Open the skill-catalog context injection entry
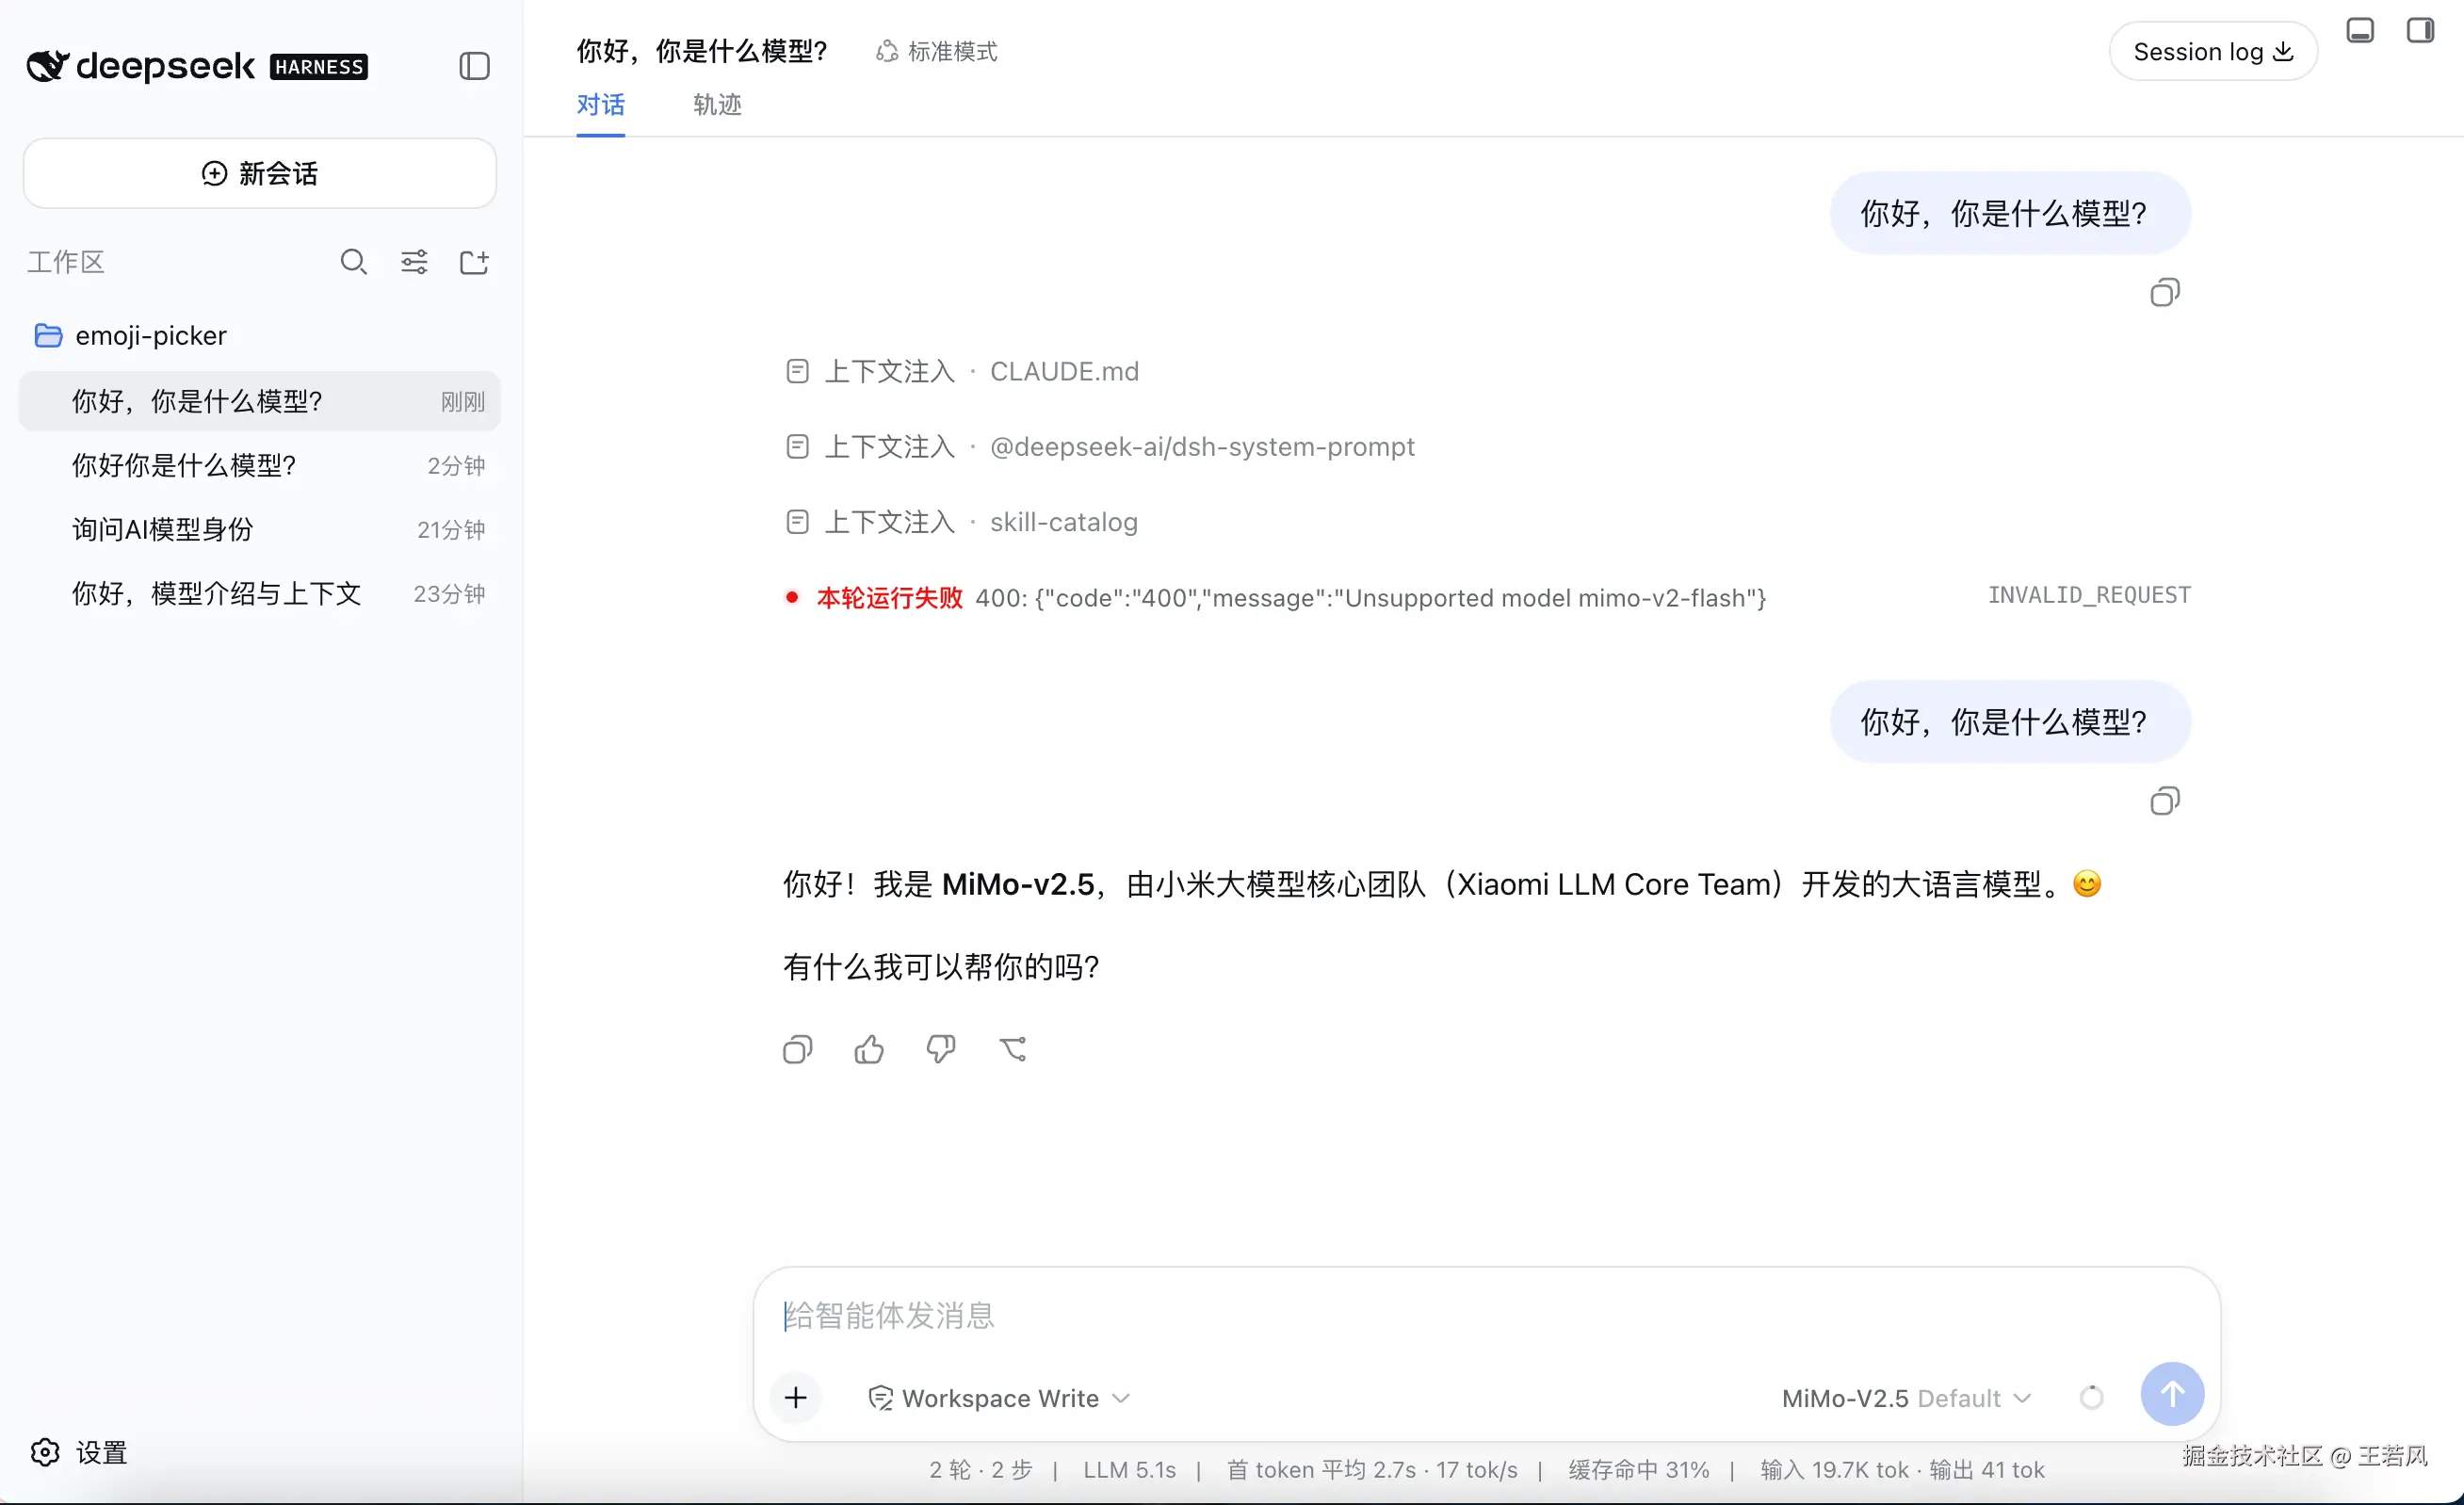Screen dimensions: 2464x1505 tap(961, 522)
